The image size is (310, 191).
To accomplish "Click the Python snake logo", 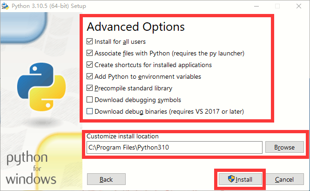I will (41, 87).
